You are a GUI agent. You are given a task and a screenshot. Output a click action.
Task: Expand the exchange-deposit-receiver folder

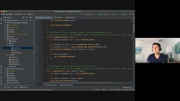5,23
